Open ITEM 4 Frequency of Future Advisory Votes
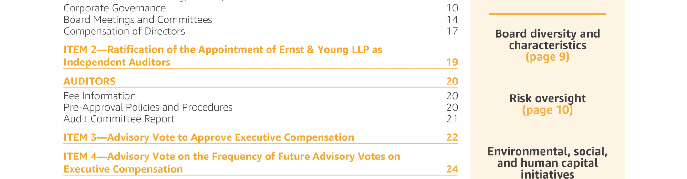This screenshot has width=687, height=179. click(x=232, y=157)
